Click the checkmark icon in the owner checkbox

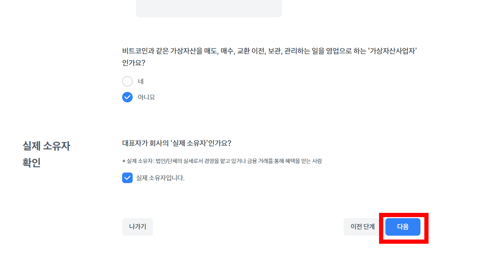(127, 178)
